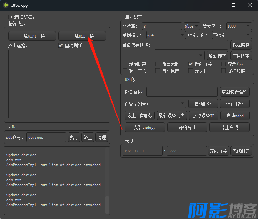Focus the 比特率 input field
Image resolution: width=258 pixels, height=219 pixels.
point(162,26)
